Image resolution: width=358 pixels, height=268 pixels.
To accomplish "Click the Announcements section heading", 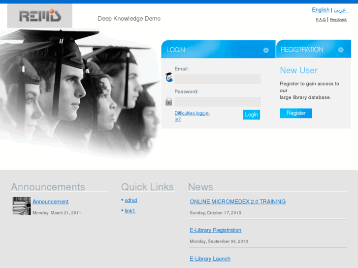I will click(x=48, y=187).
